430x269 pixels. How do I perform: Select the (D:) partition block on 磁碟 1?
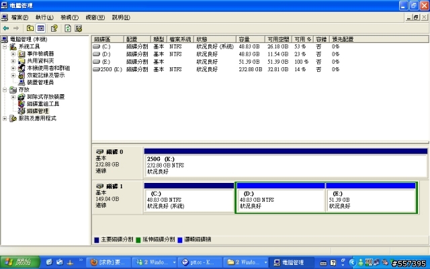[x=280, y=200]
